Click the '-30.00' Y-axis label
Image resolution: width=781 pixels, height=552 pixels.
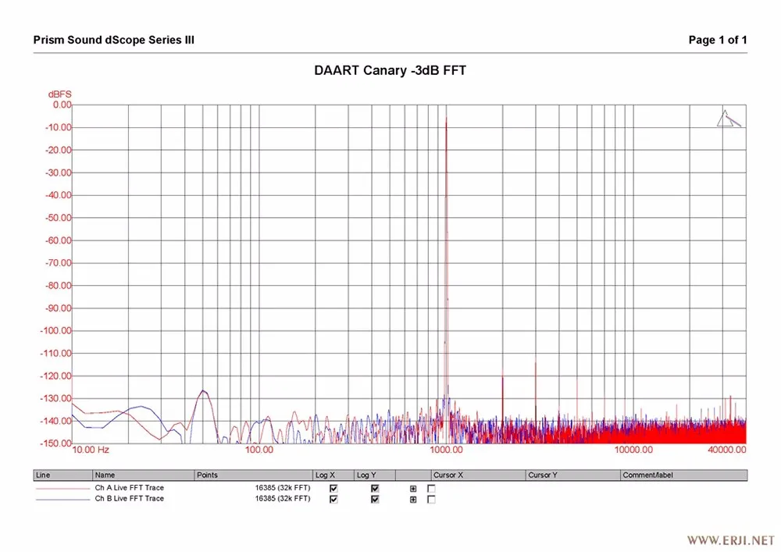tap(59, 173)
